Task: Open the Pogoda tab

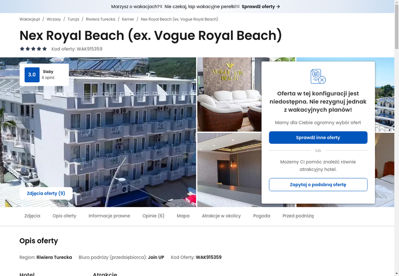Action: [x=261, y=216]
